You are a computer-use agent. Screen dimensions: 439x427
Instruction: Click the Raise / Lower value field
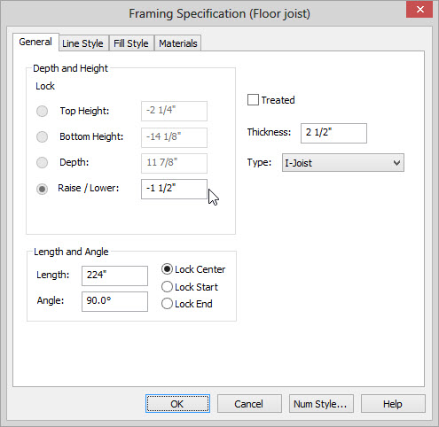tap(174, 189)
